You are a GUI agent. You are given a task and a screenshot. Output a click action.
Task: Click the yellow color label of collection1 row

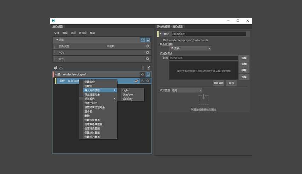click(x=56, y=81)
